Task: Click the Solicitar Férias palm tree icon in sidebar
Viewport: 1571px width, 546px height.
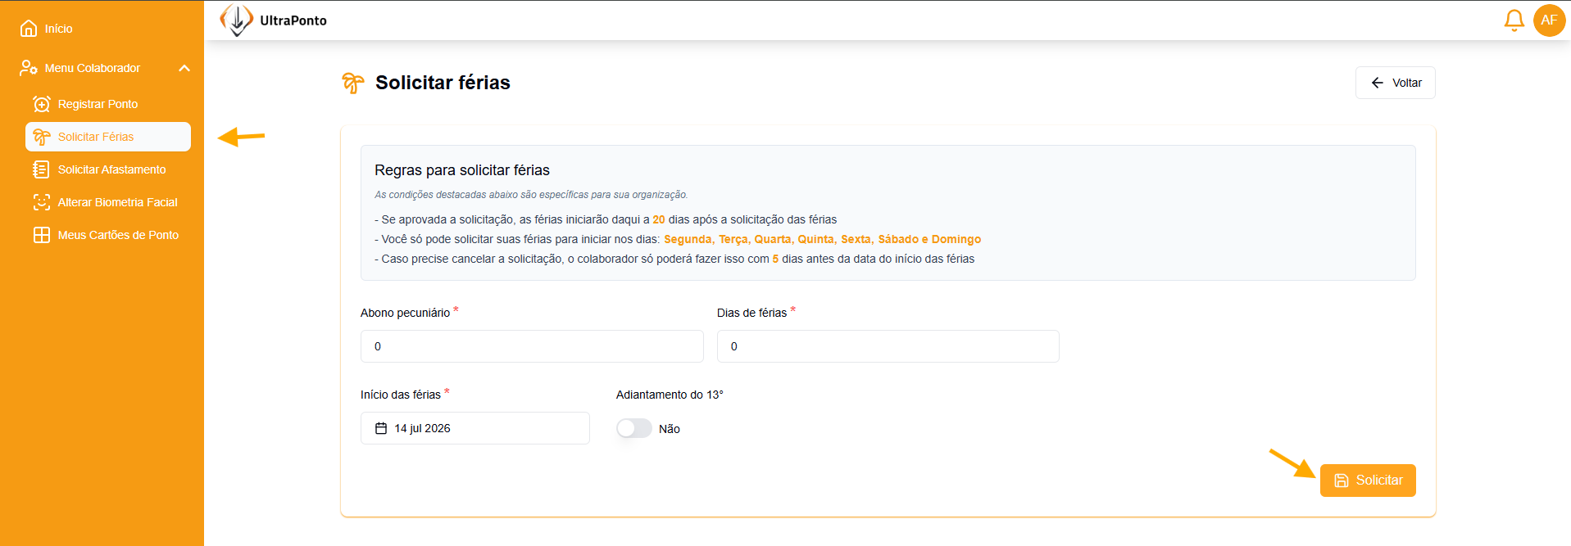Action: (42, 137)
